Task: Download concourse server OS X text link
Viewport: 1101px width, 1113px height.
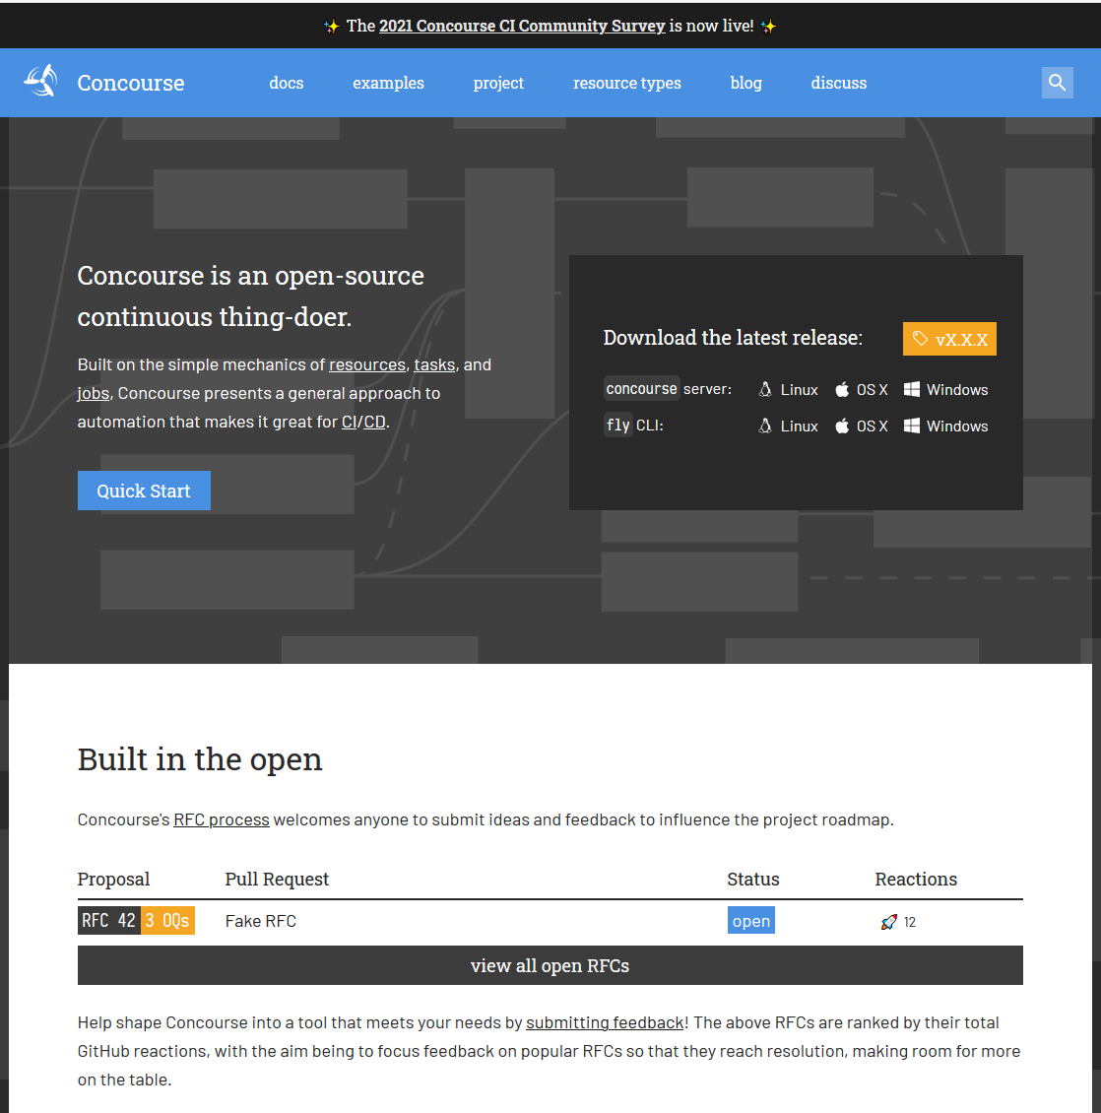Action: (873, 390)
